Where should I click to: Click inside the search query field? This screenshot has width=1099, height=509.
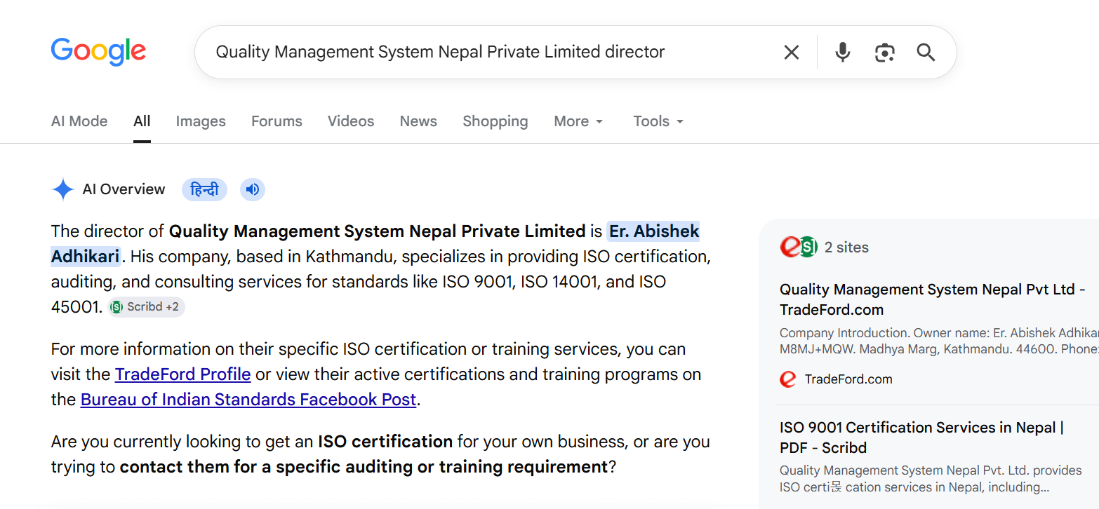click(491, 53)
